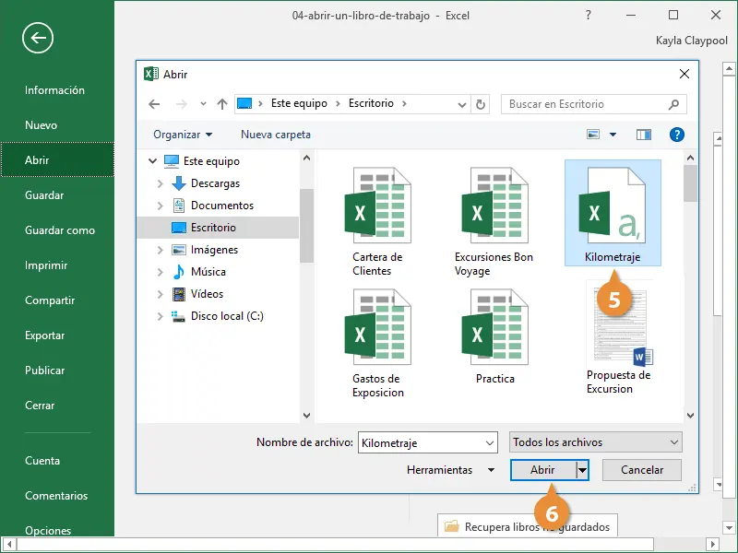Toggle the preview pane icon

[644, 135]
